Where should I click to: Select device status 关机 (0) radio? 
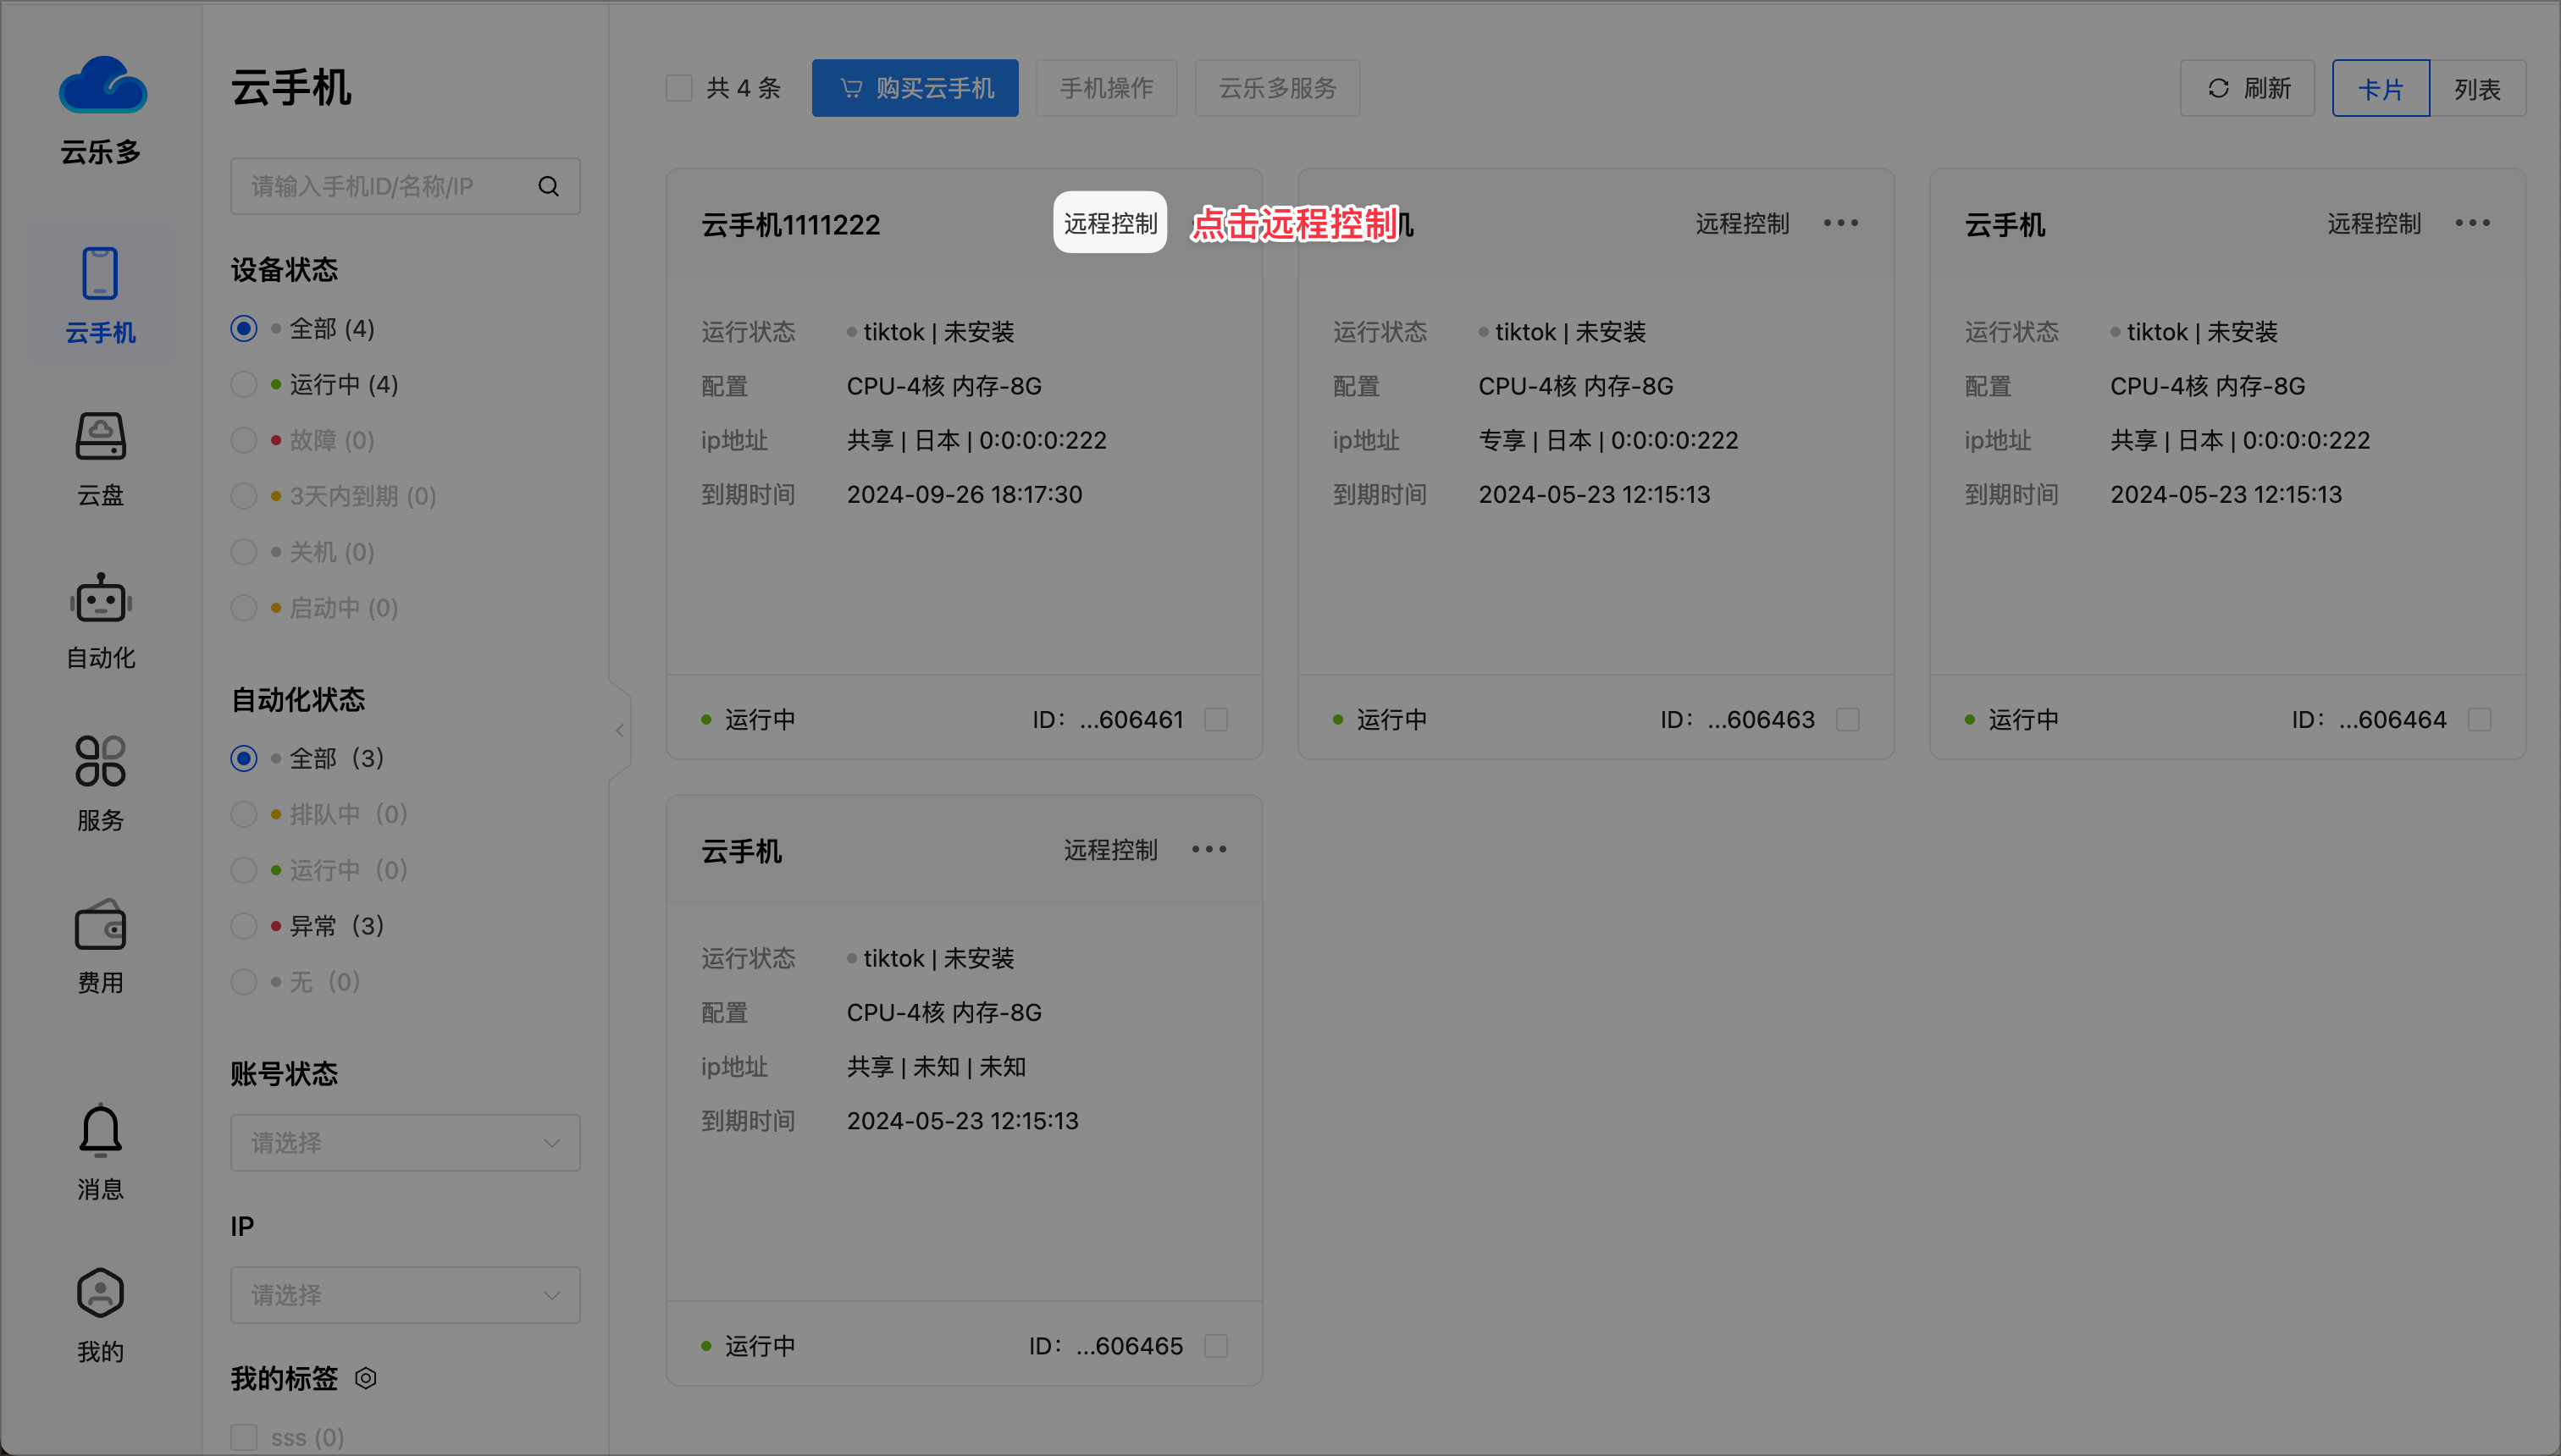(244, 552)
